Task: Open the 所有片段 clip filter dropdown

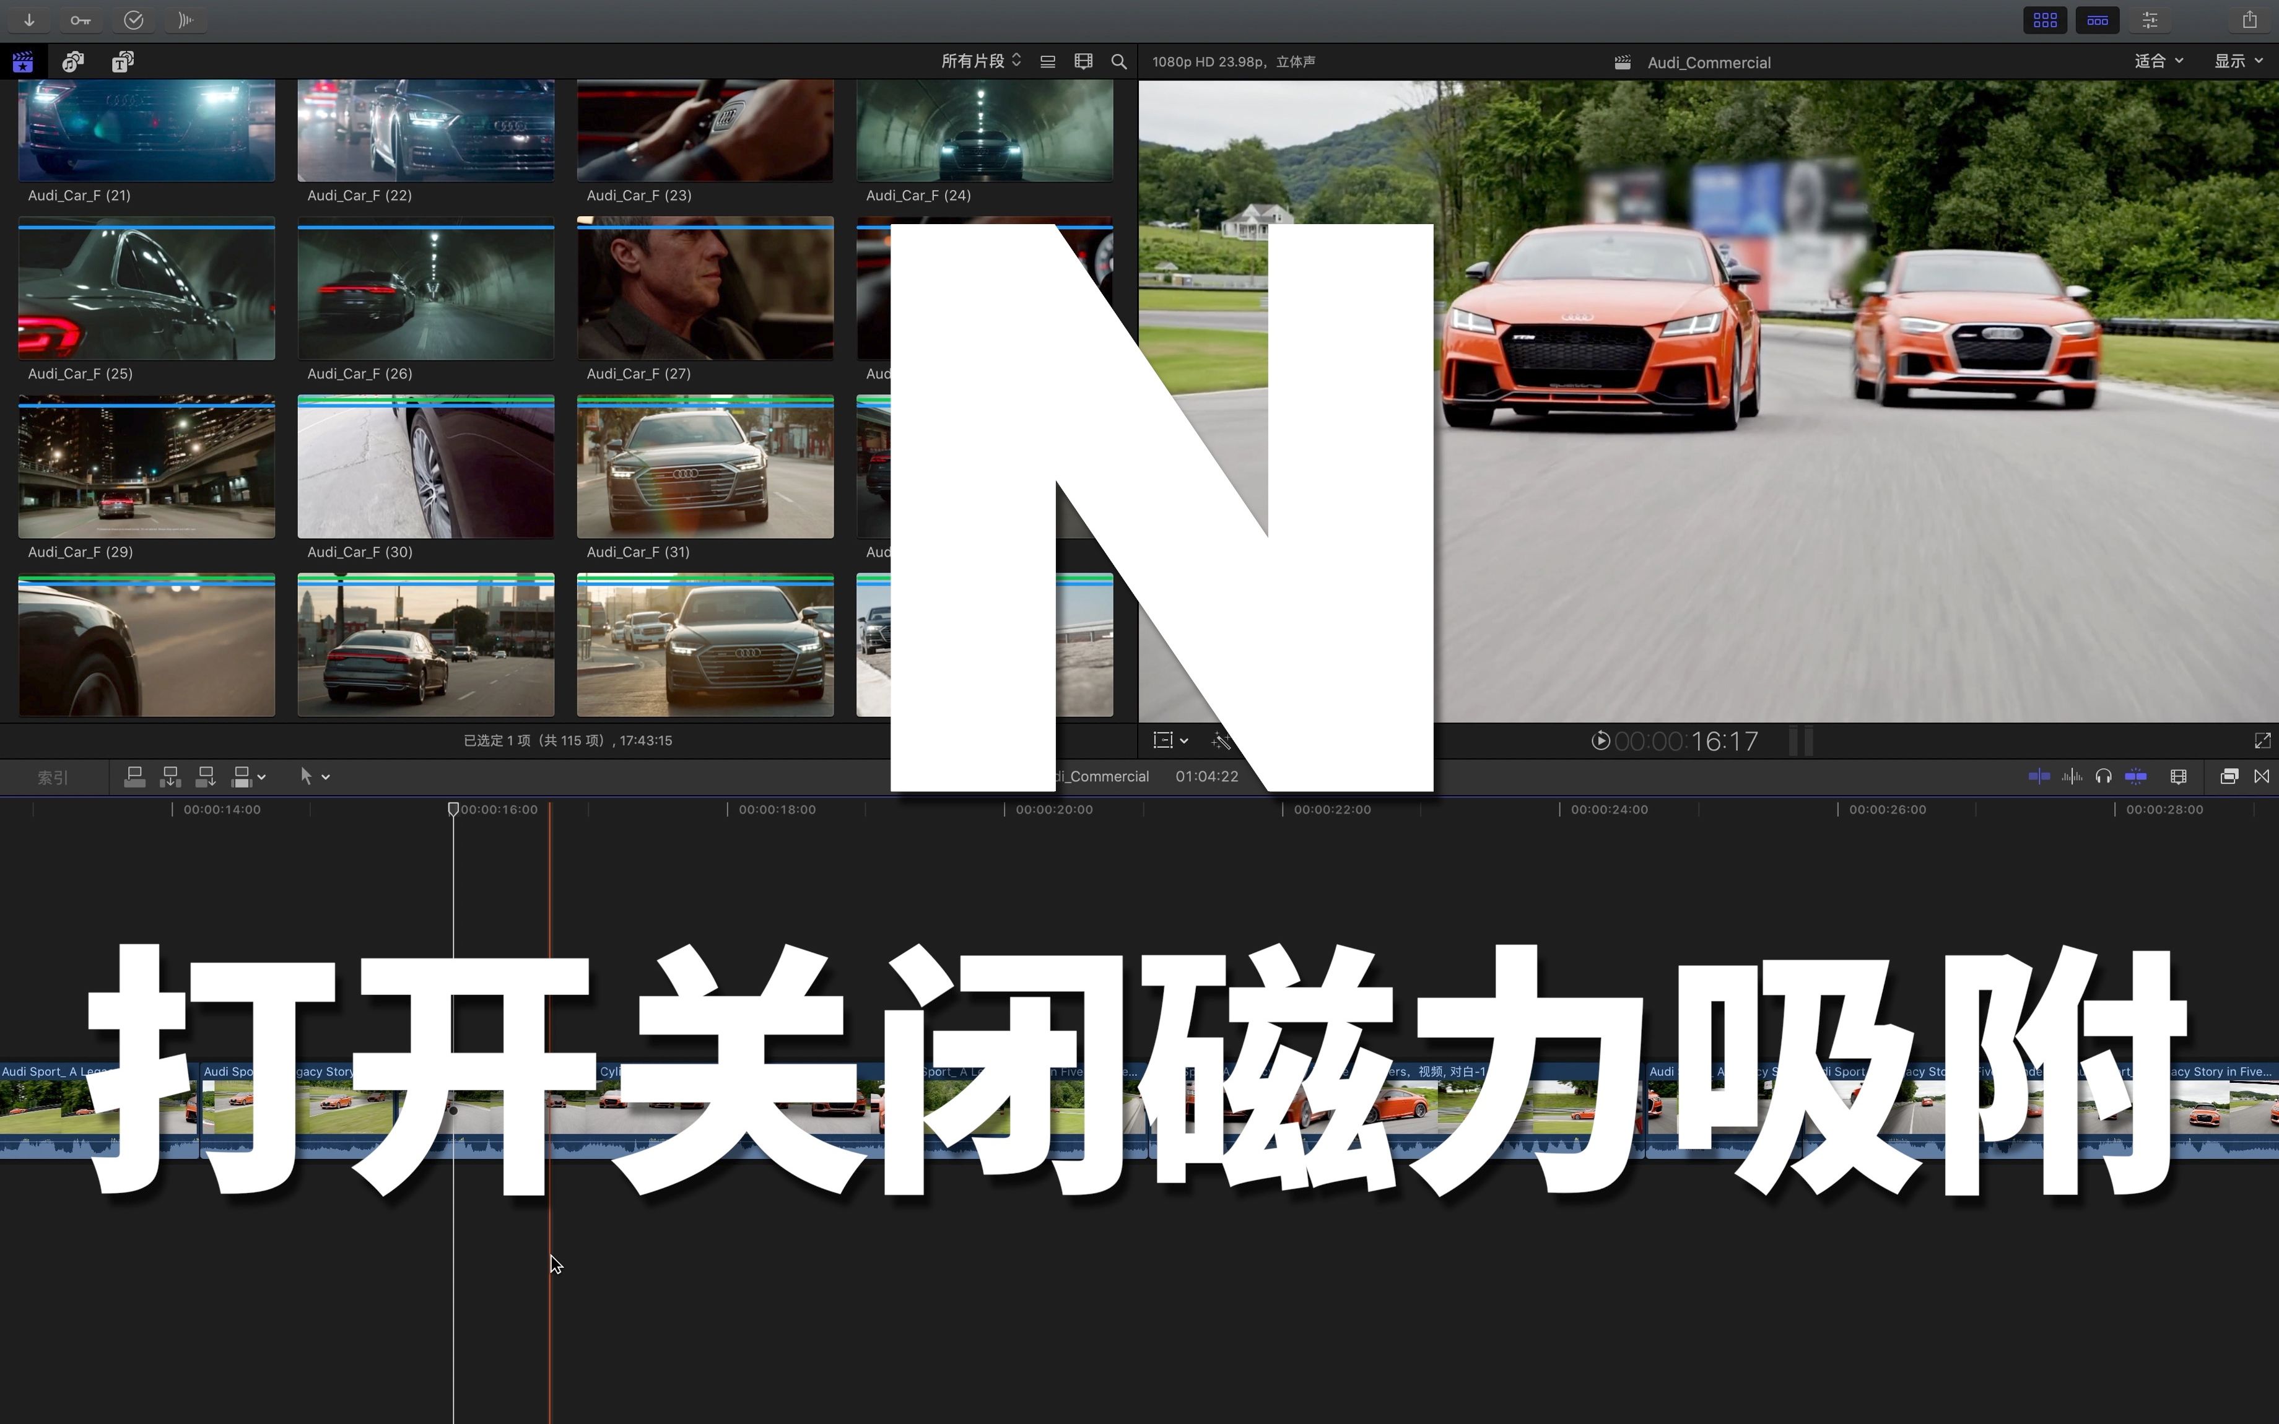Action: [982, 61]
